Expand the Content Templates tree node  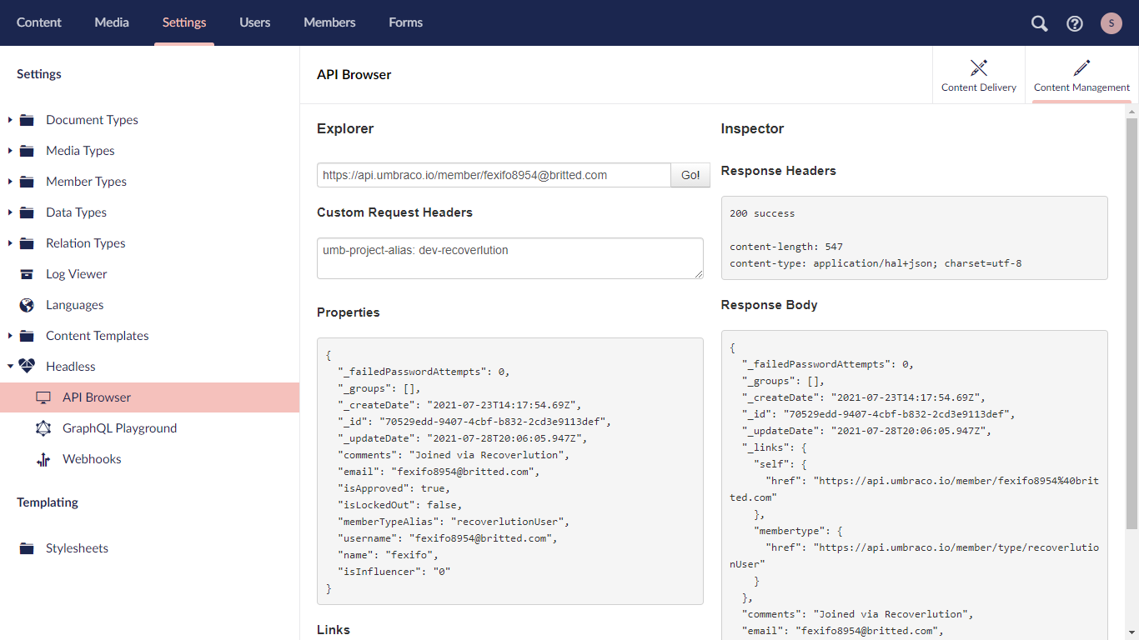10,336
